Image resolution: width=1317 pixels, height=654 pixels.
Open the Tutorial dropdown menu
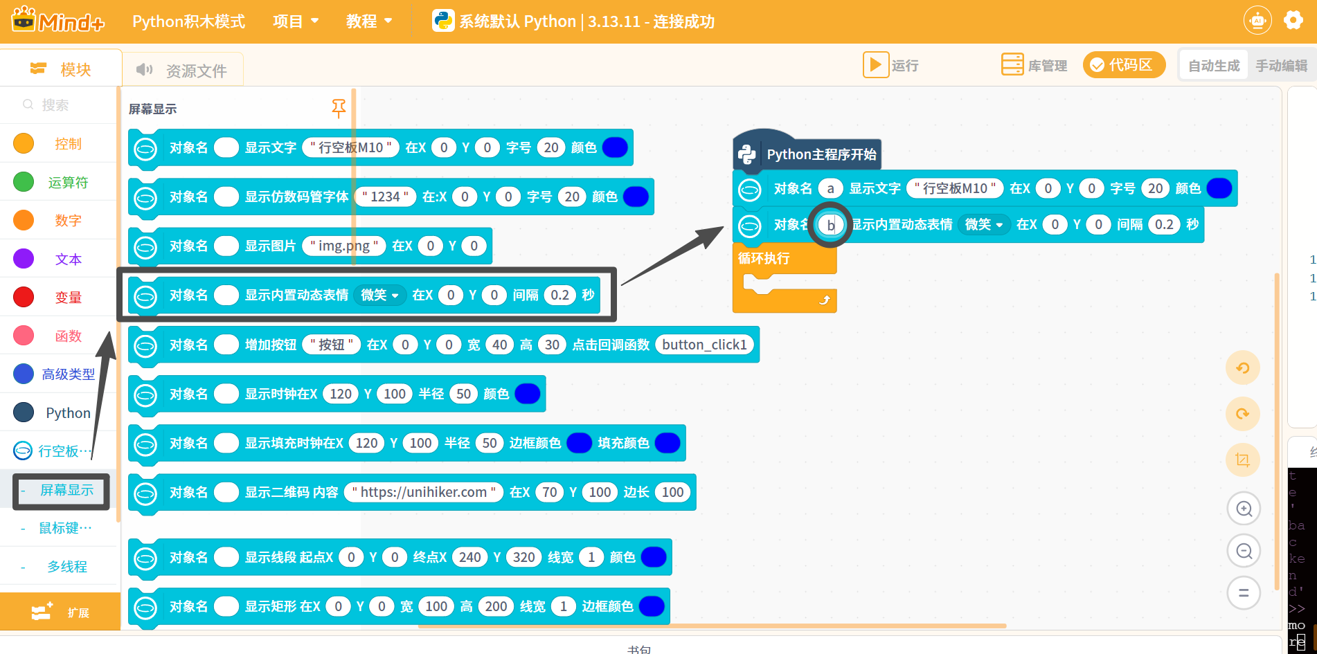click(369, 21)
